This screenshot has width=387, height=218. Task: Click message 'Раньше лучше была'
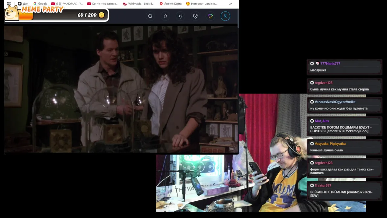point(326,150)
